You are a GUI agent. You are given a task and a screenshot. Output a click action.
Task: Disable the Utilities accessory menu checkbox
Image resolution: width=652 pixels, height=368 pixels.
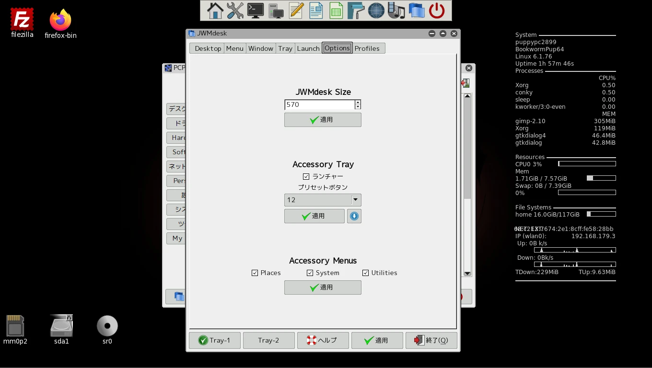coord(366,273)
